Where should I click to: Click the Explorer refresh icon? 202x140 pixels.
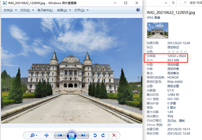173,3
